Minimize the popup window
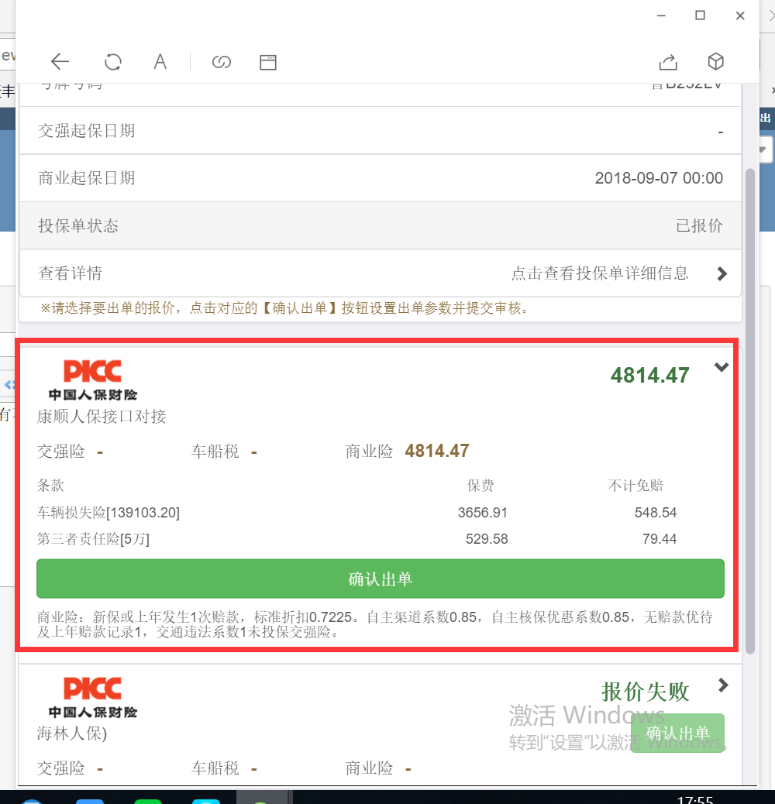775x804 pixels. point(661,16)
